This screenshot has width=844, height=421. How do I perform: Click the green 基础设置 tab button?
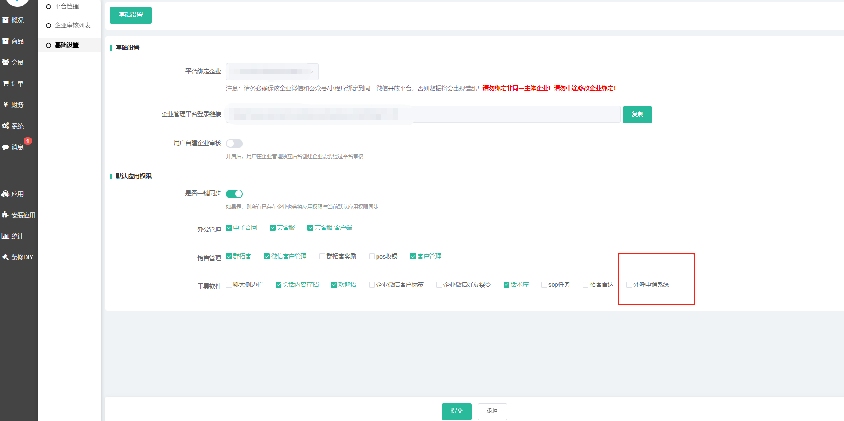pyautogui.click(x=130, y=15)
